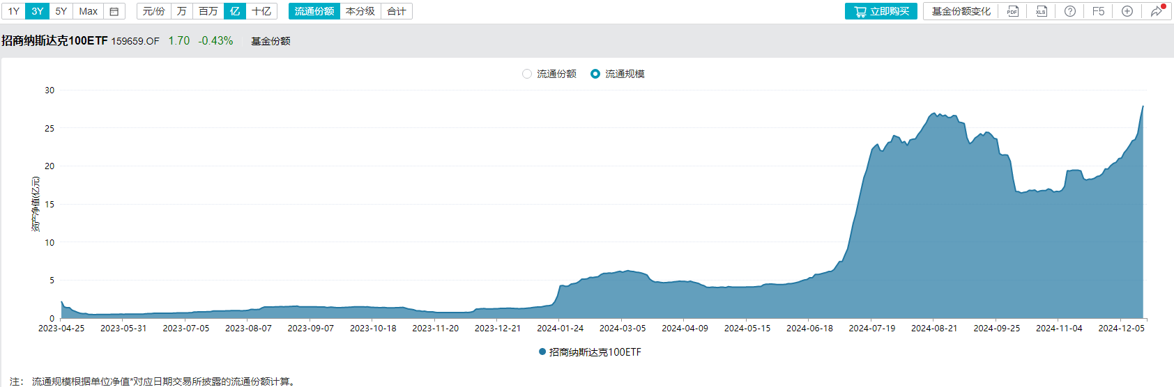This screenshot has height=387, width=1174.
Task: Open the custom date range calendar
Action: coord(114,11)
